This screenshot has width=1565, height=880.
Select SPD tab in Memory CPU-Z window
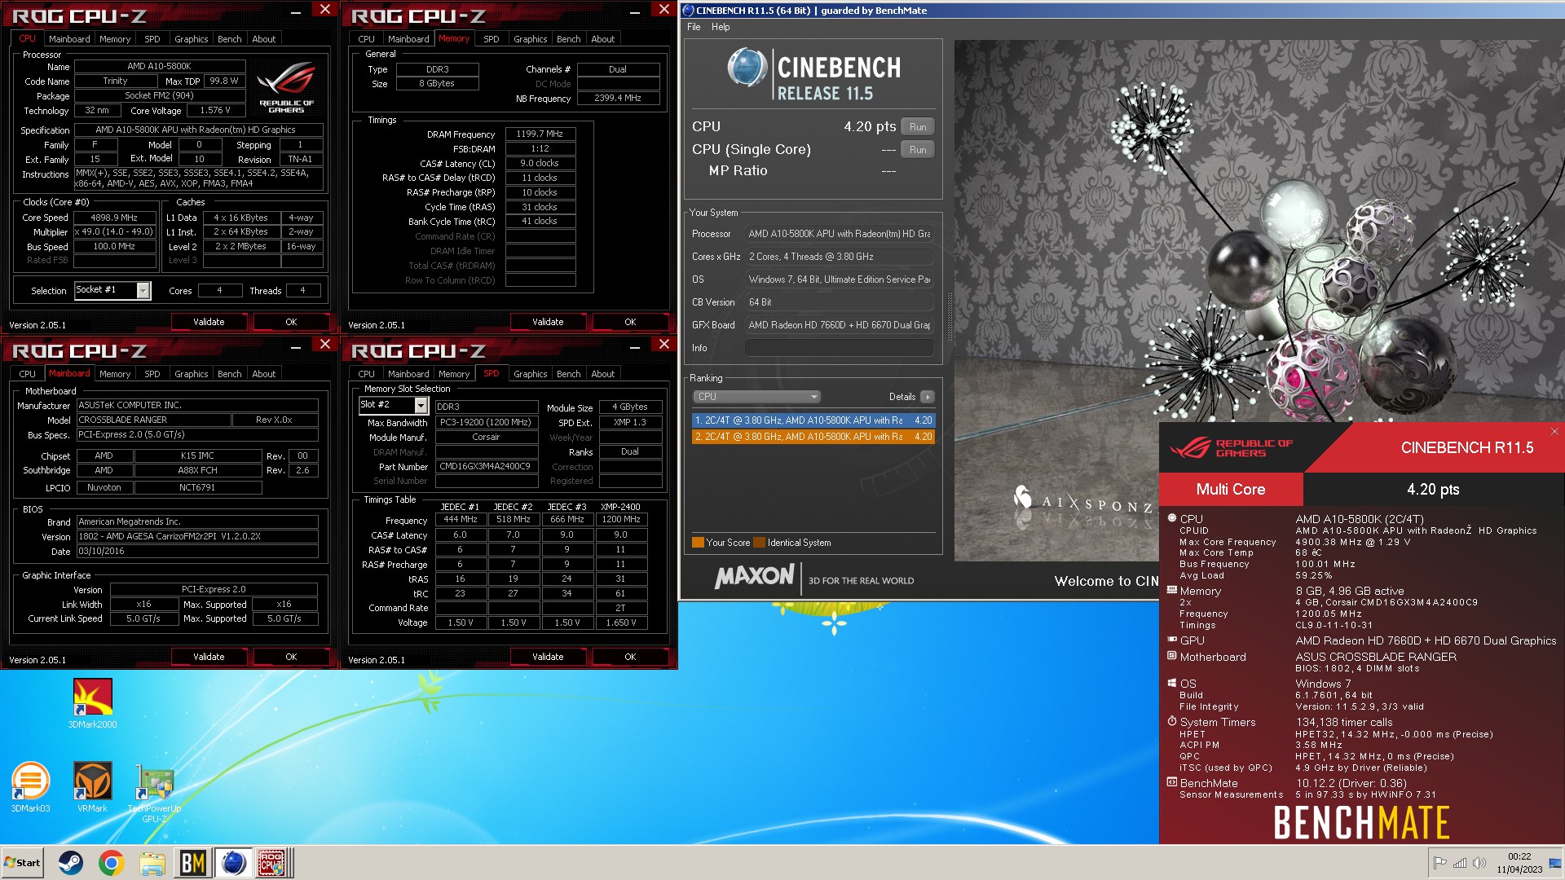click(492, 39)
